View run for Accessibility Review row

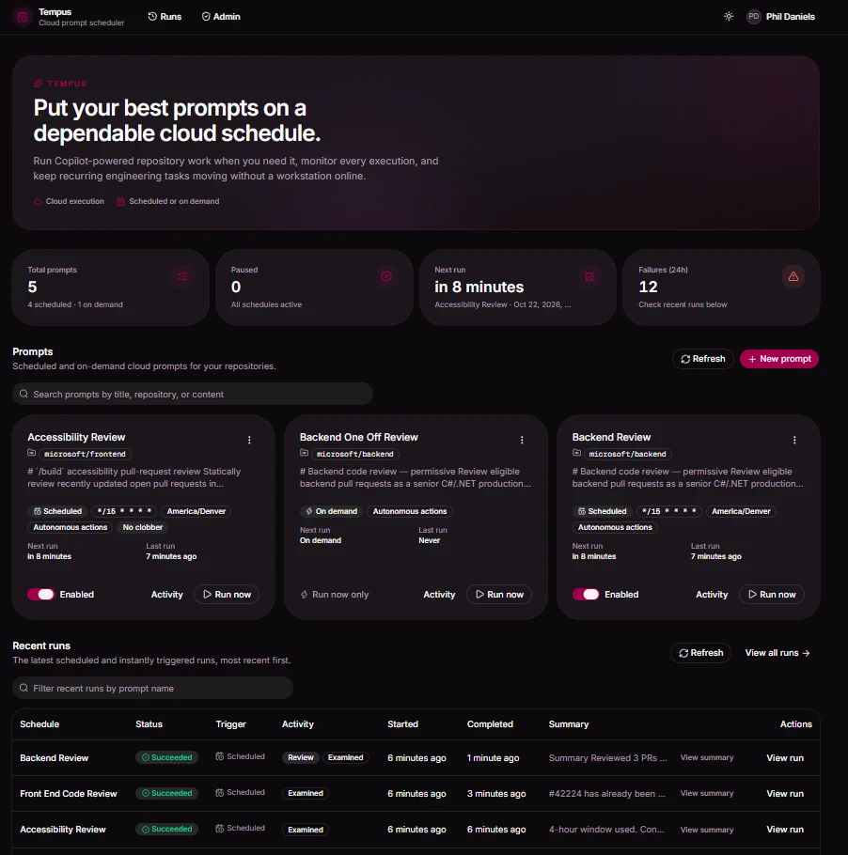coord(785,830)
